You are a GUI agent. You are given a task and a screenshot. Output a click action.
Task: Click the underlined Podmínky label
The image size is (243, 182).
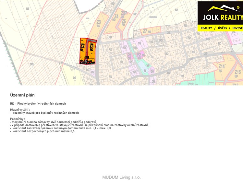point(18,119)
